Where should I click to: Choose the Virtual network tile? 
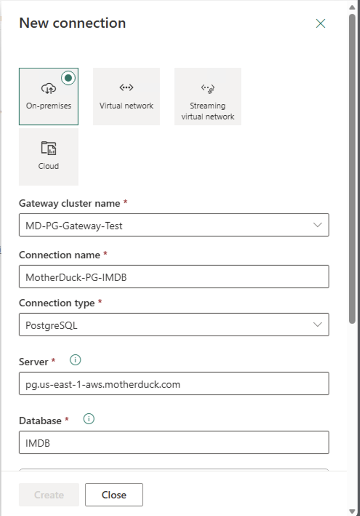[127, 96]
